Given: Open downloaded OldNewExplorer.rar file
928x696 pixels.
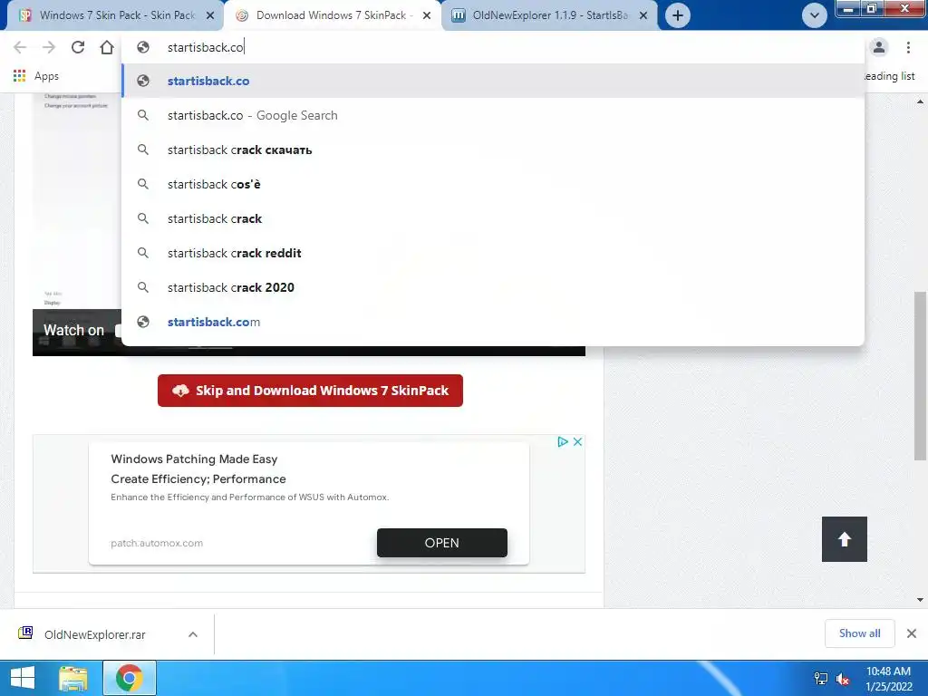Looking at the screenshot, I should pos(94,634).
